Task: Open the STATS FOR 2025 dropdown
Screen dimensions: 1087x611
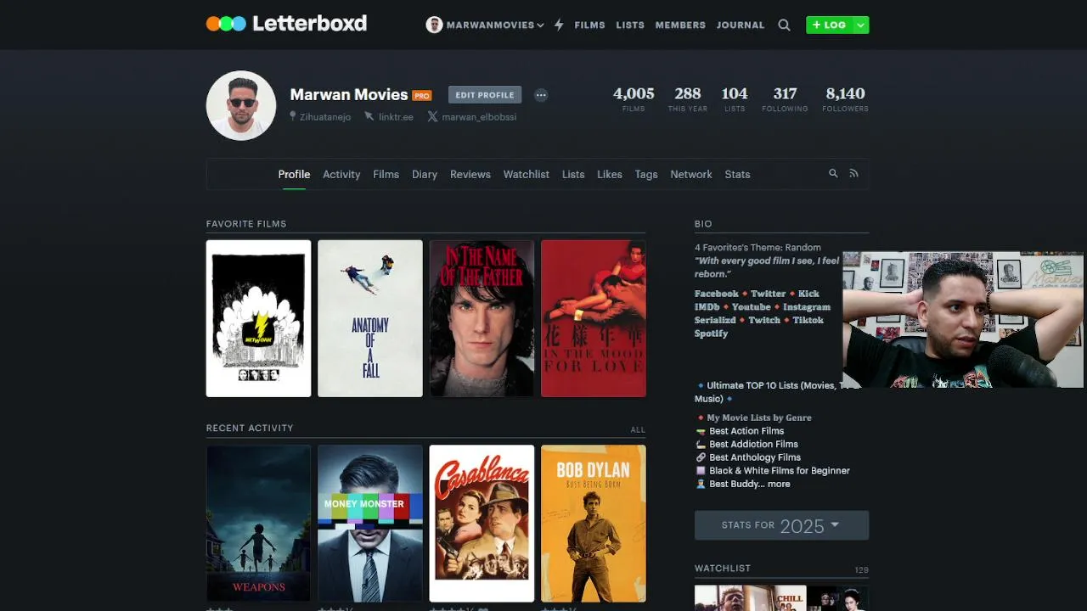Action: (x=781, y=525)
